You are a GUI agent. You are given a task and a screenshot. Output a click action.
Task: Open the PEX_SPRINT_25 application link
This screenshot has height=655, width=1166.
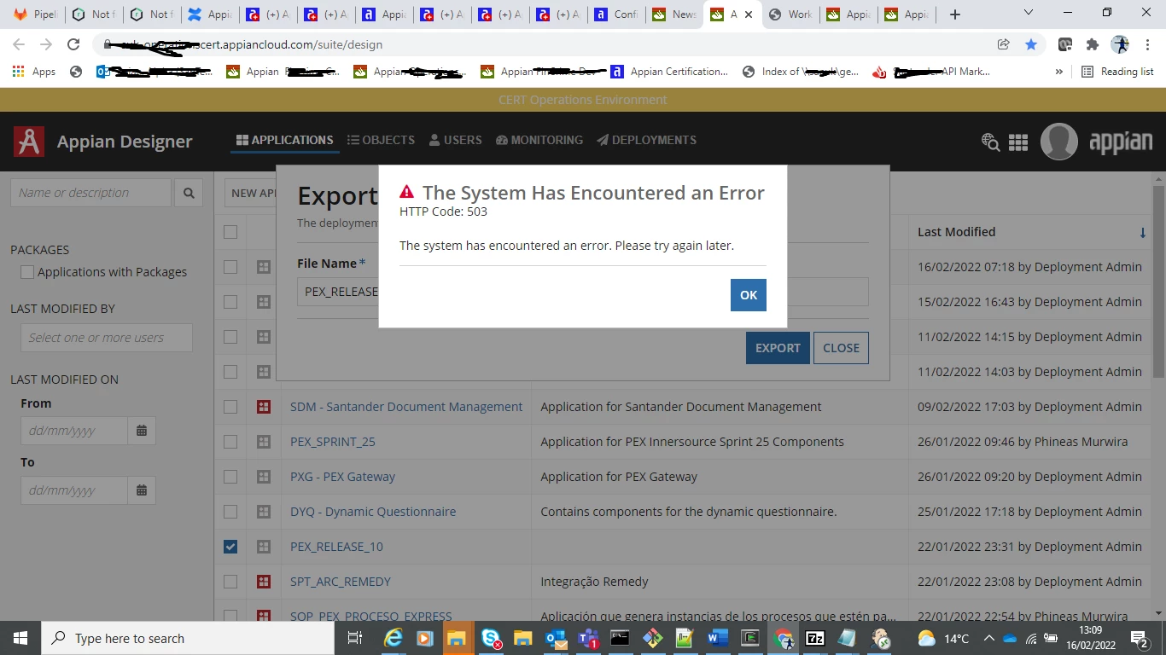(333, 442)
